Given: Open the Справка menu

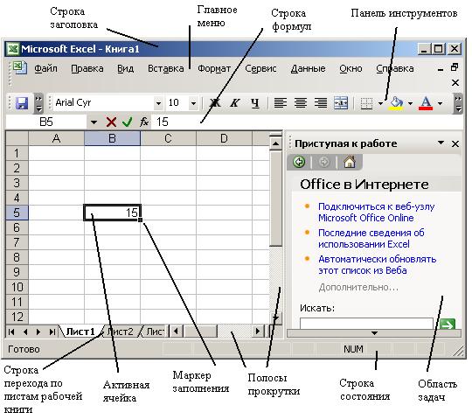Looking at the screenshot, I should pyautogui.click(x=395, y=69).
